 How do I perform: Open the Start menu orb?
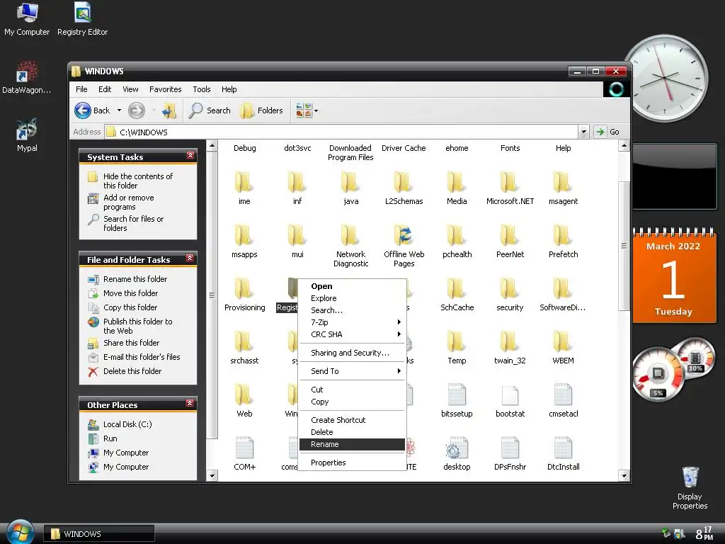pyautogui.click(x=19, y=532)
